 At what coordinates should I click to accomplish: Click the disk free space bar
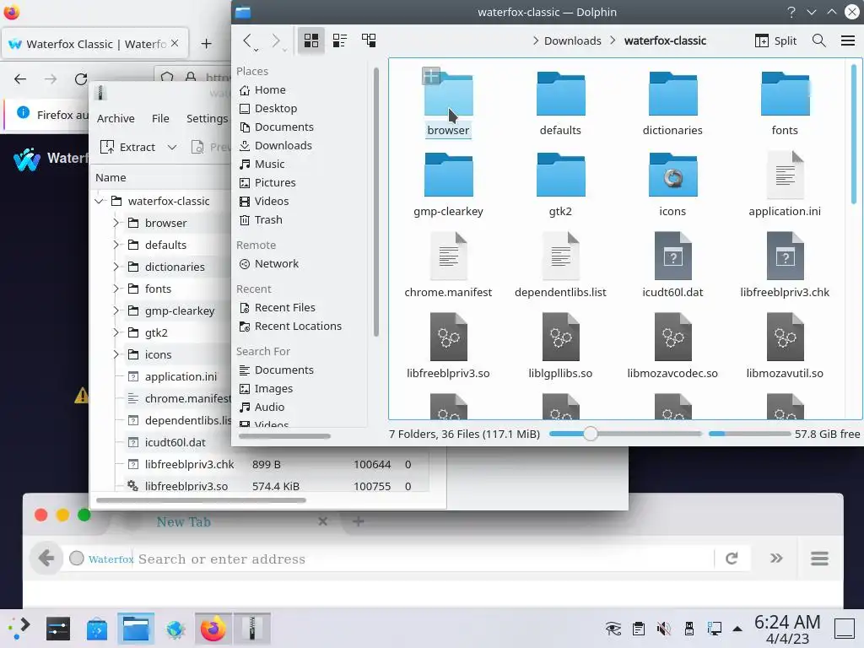(749, 435)
